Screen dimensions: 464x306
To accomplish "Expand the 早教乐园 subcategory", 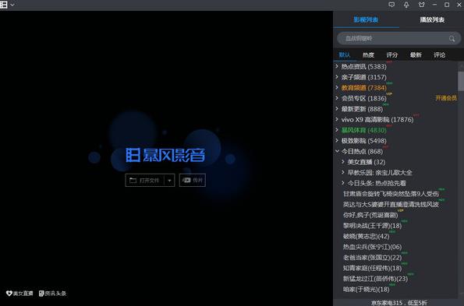I will pos(342,173).
